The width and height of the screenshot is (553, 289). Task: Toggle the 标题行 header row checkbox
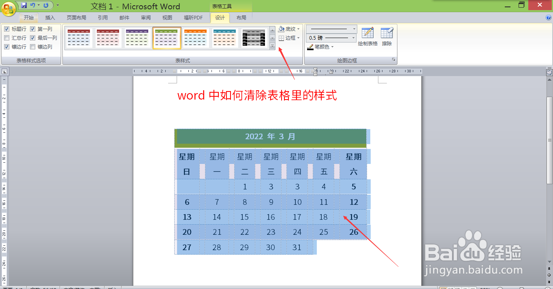pos(7,29)
